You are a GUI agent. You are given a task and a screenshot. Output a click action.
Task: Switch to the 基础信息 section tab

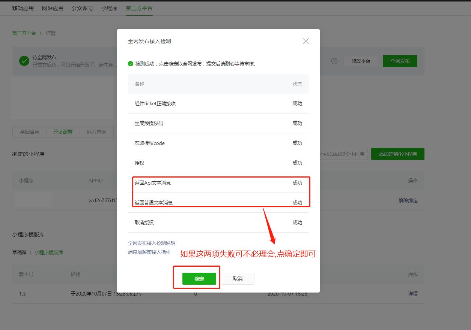tap(29, 132)
